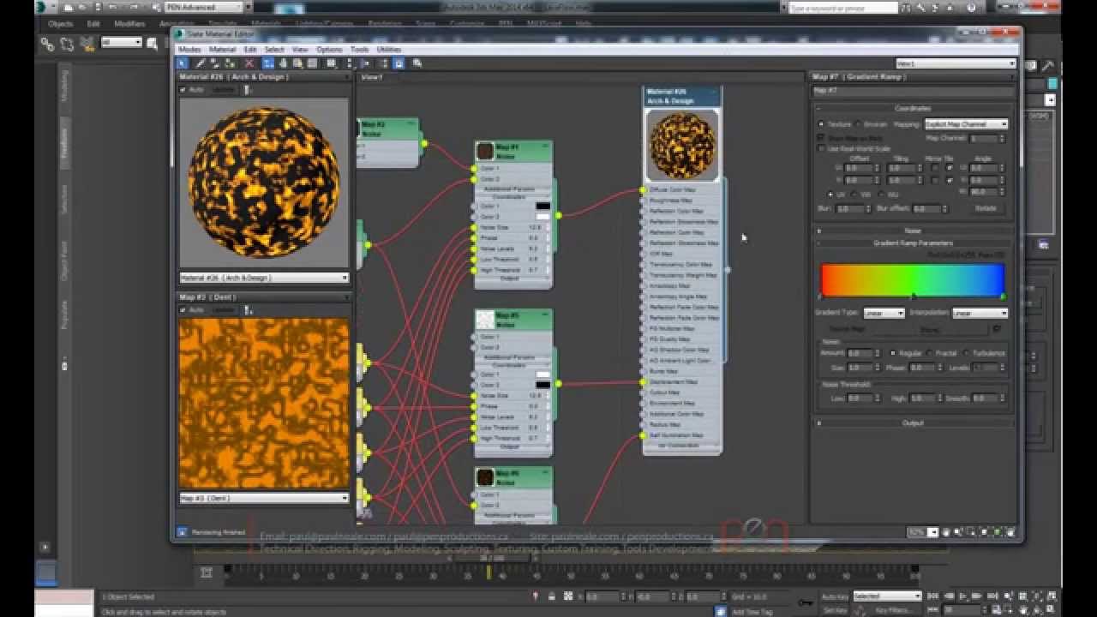Click Key Filters button
Image resolution: width=1097 pixels, height=617 pixels.
tap(892, 610)
